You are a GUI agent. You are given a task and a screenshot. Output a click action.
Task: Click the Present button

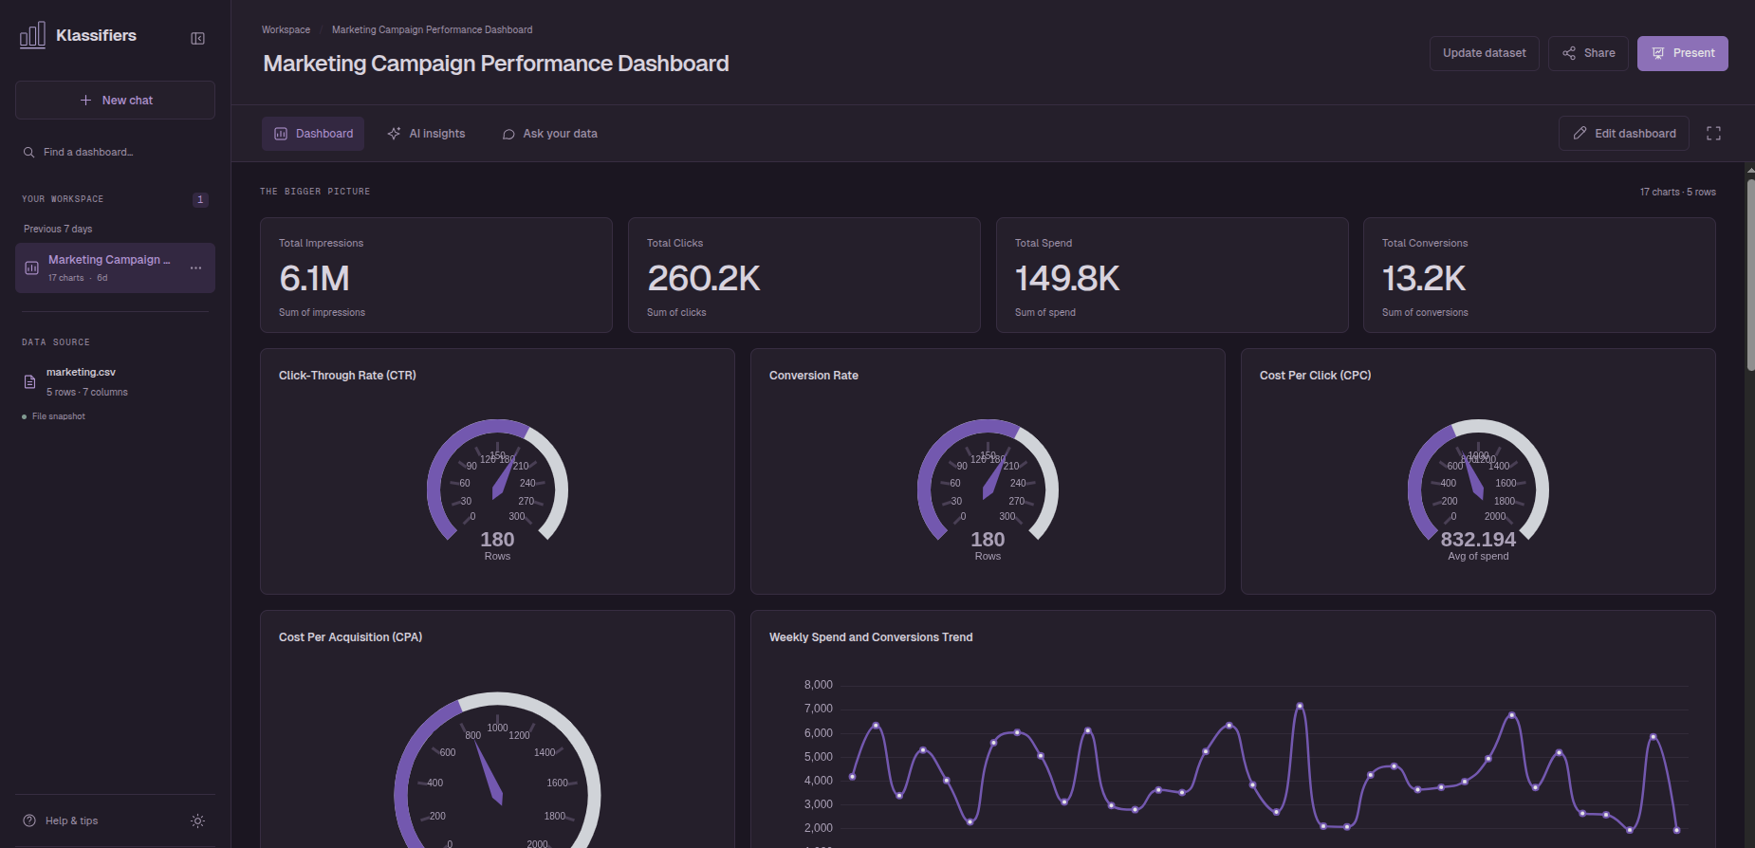(x=1682, y=53)
